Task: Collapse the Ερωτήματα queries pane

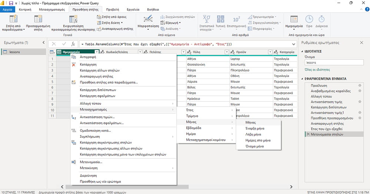Action: click(x=43, y=43)
